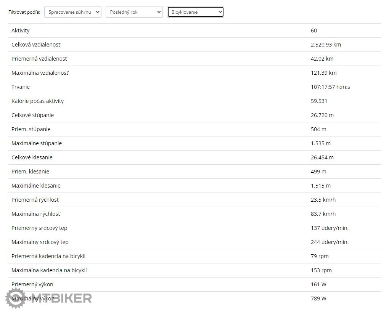
Task: Click the Maximálna kadencia value 153 rpm
Action: pos(321,270)
